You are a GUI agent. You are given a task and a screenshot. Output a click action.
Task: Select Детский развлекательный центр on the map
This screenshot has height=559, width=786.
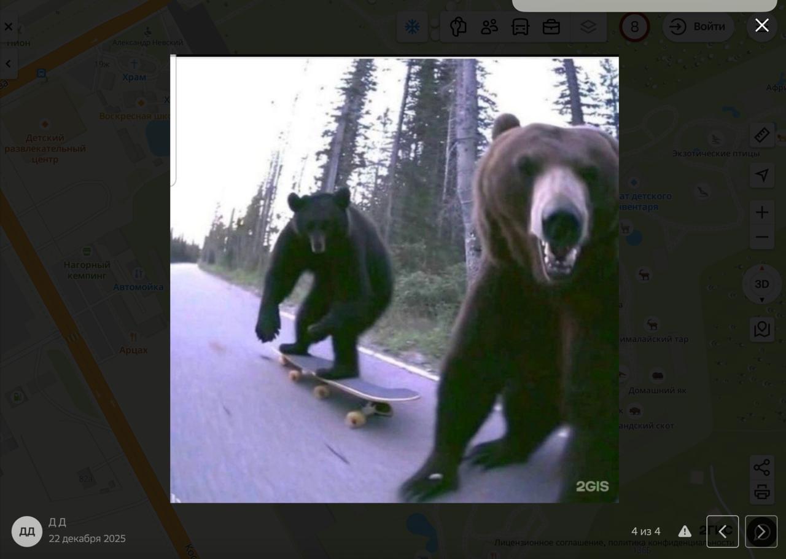pos(45,149)
